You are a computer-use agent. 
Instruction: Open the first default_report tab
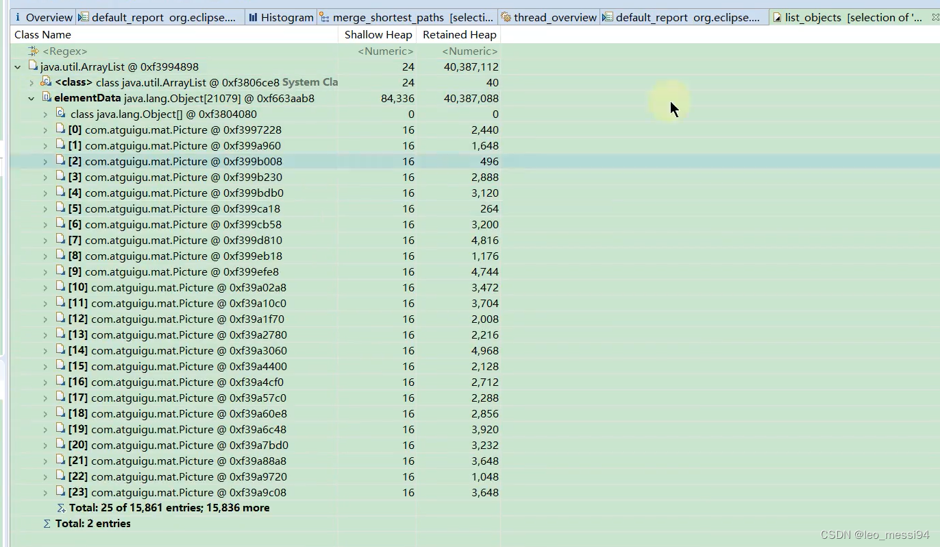pyautogui.click(x=160, y=17)
